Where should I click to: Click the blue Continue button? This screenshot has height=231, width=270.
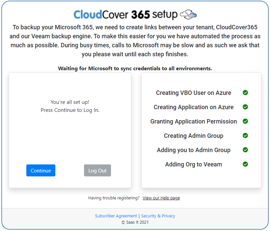41,170
